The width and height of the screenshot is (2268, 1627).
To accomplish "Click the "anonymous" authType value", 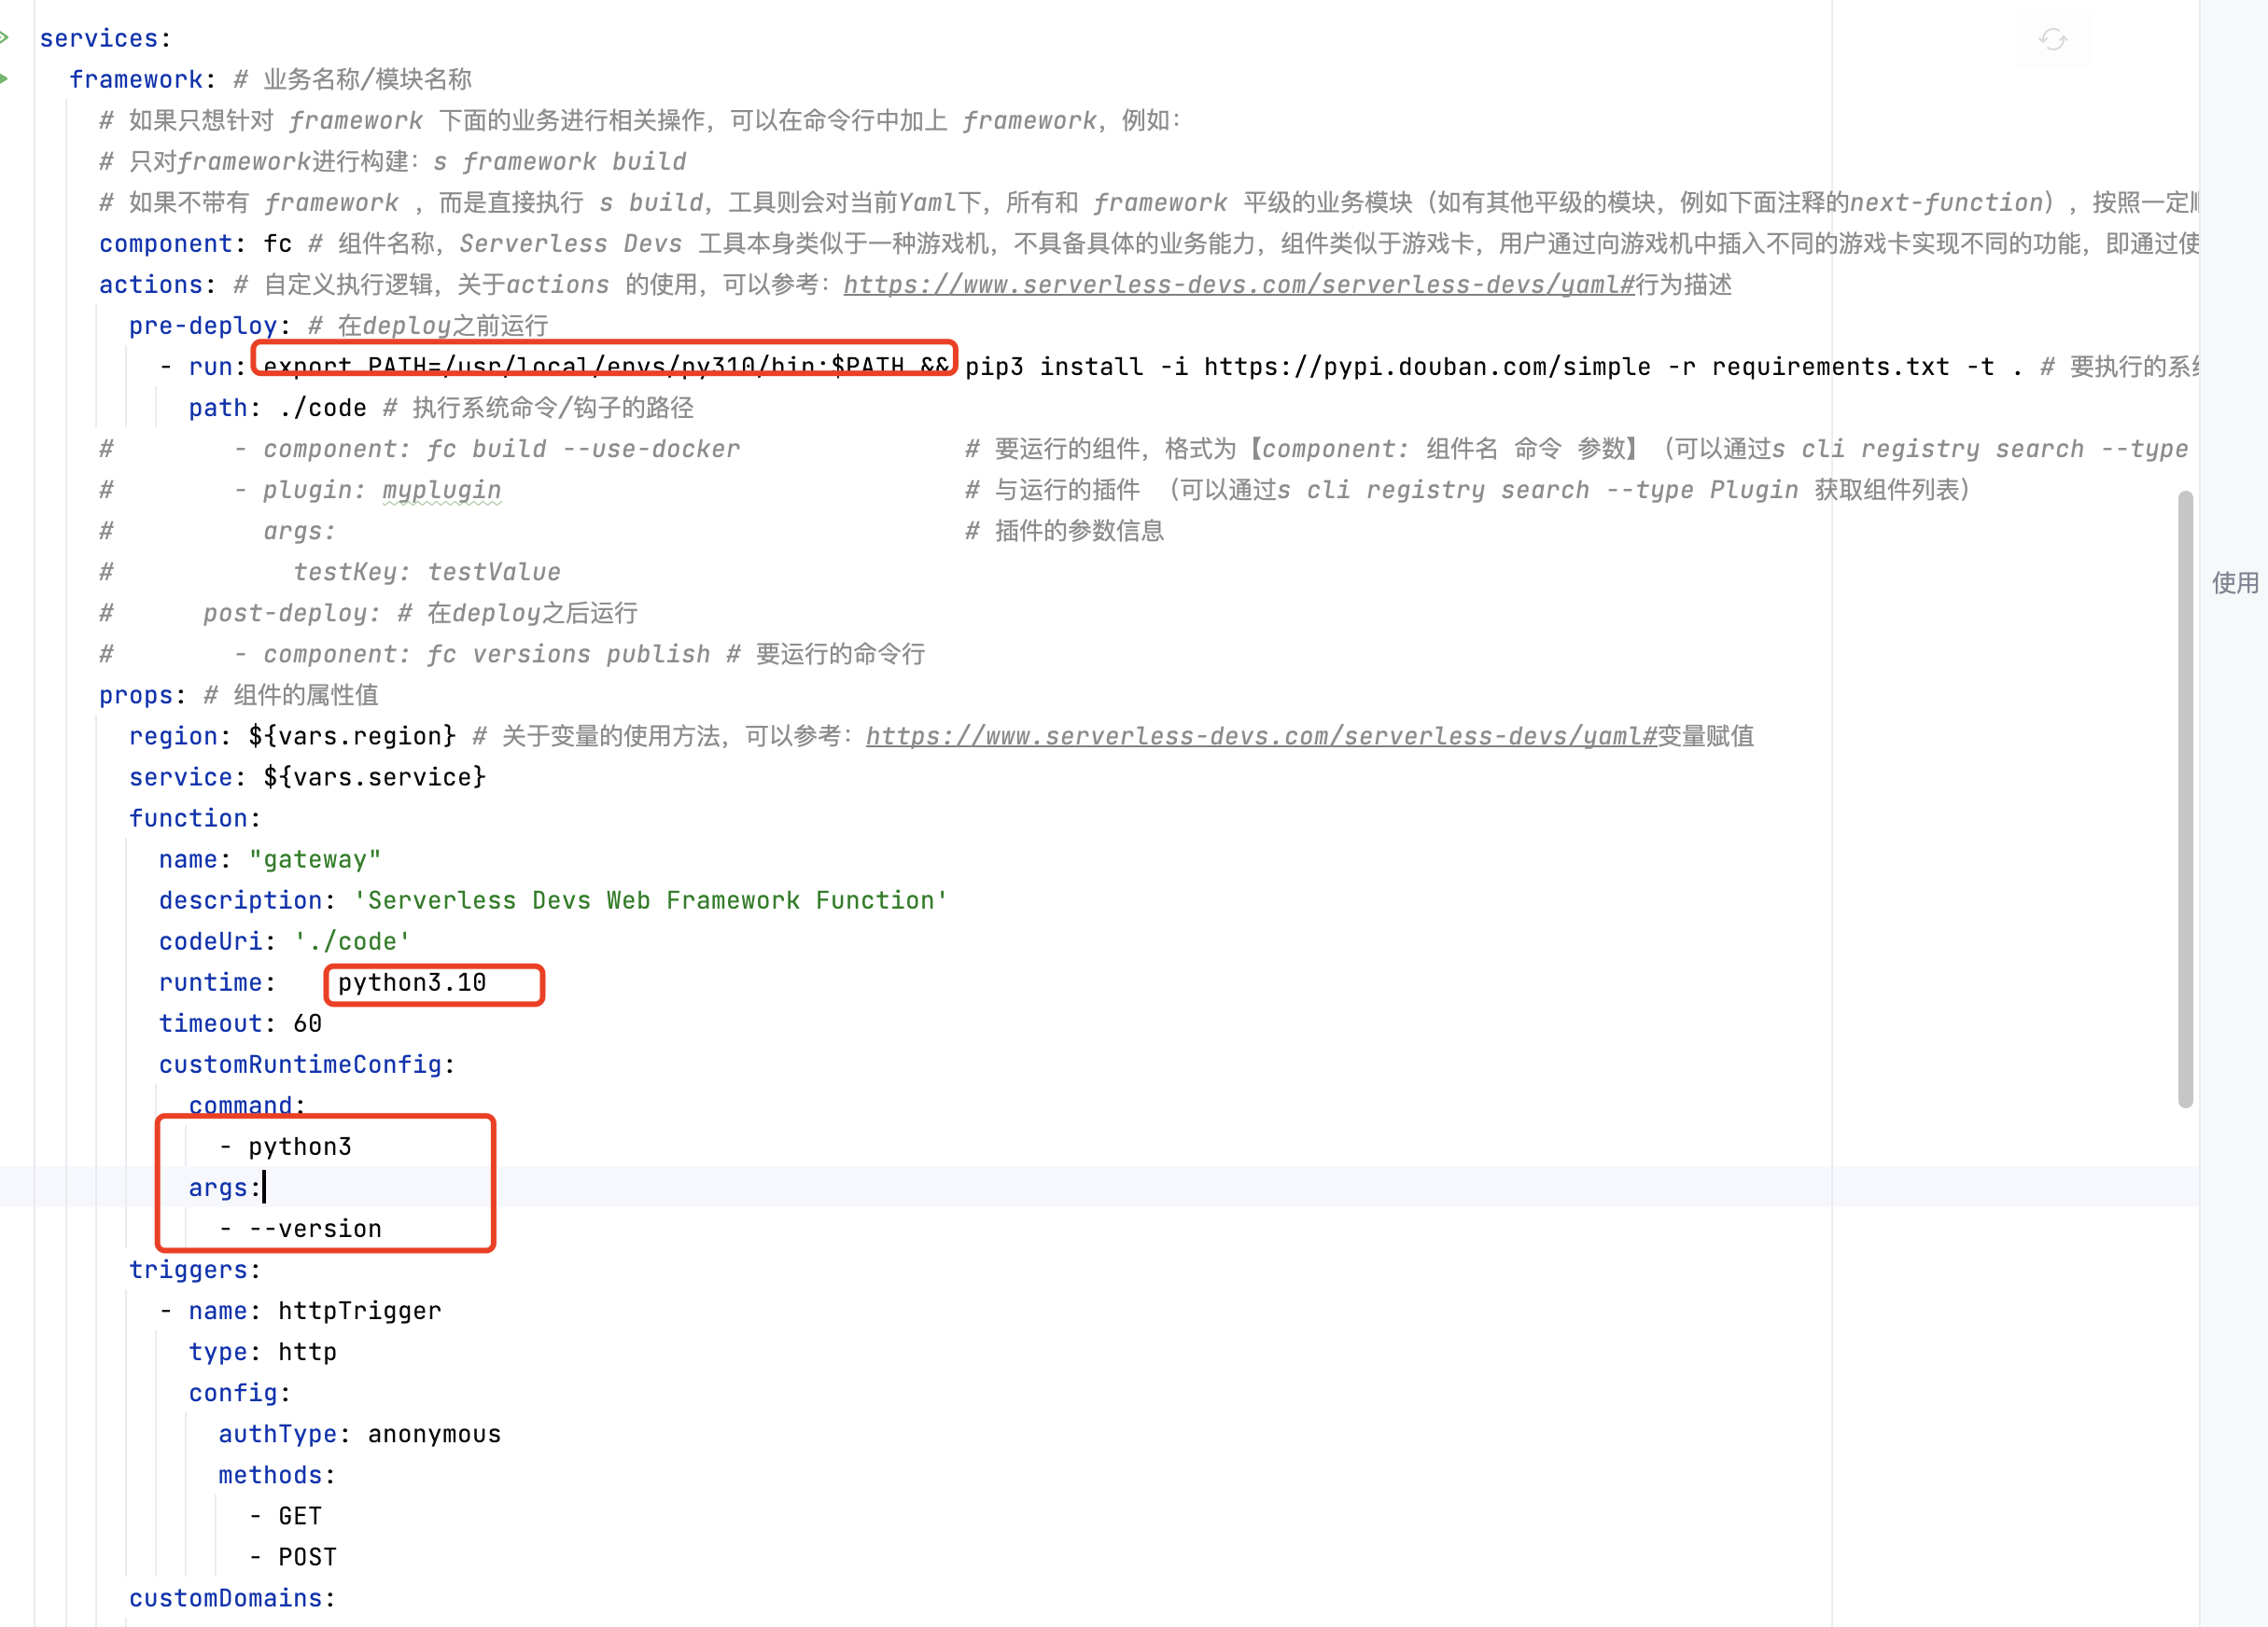I will [435, 1433].
